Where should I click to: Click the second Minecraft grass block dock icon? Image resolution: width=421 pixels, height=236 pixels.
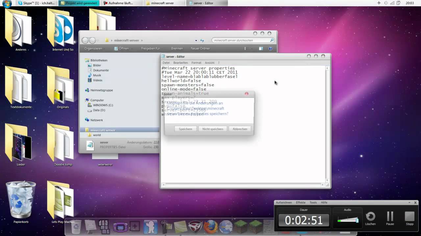coord(255,226)
